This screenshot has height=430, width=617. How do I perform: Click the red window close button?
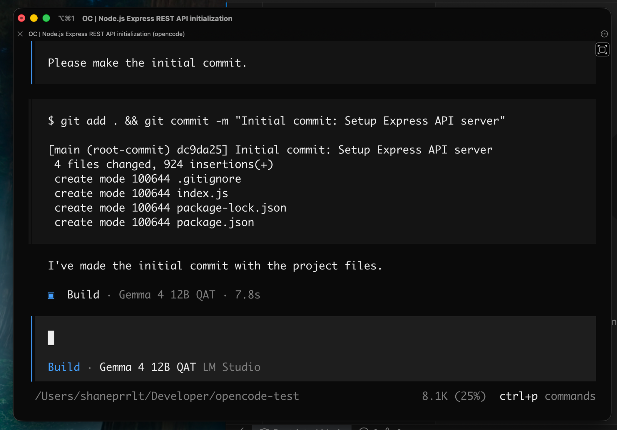(22, 18)
